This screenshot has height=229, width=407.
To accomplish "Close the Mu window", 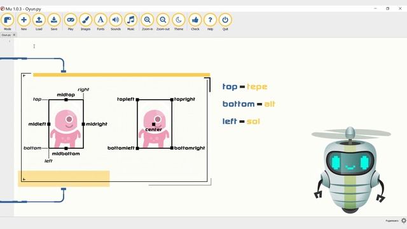I will (400, 8).
